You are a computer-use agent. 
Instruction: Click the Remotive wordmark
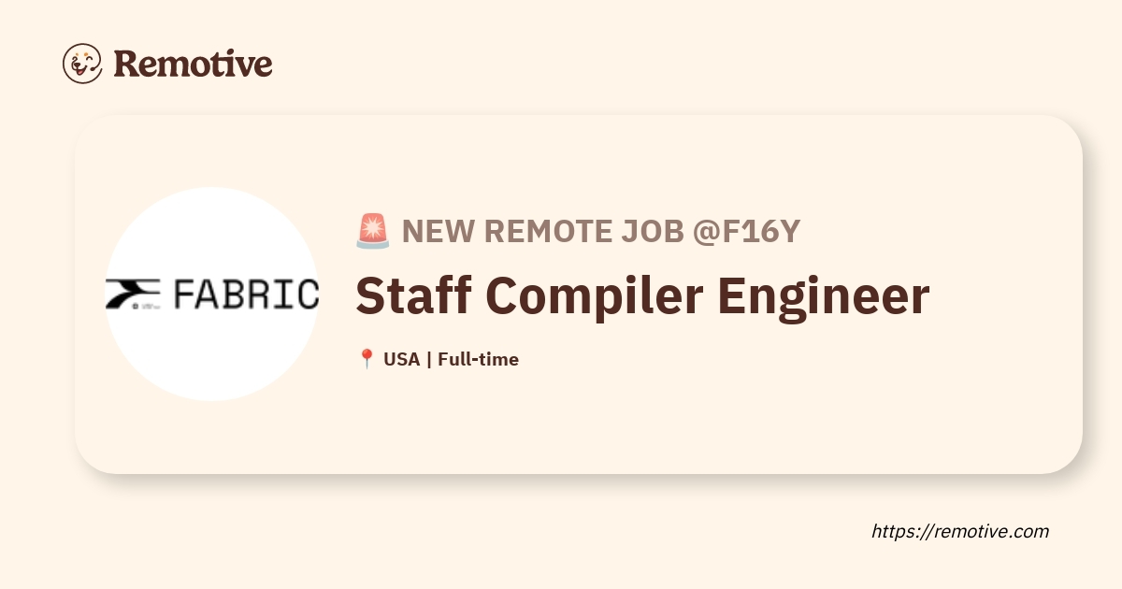pyautogui.click(x=193, y=64)
